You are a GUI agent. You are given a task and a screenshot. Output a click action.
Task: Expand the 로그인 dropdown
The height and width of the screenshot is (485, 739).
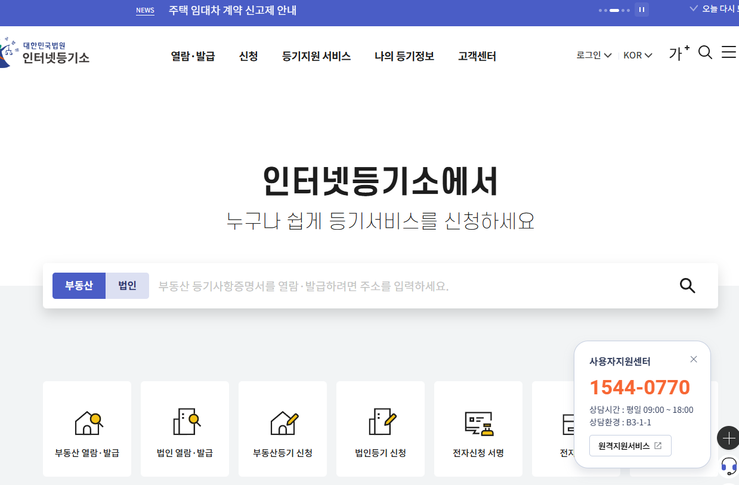(x=593, y=55)
